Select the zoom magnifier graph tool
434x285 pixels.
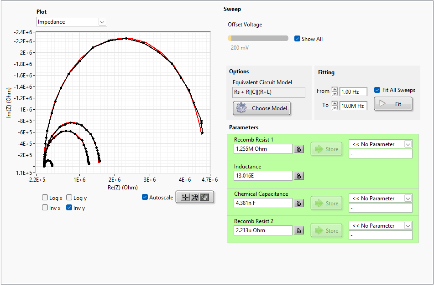[x=194, y=197]
